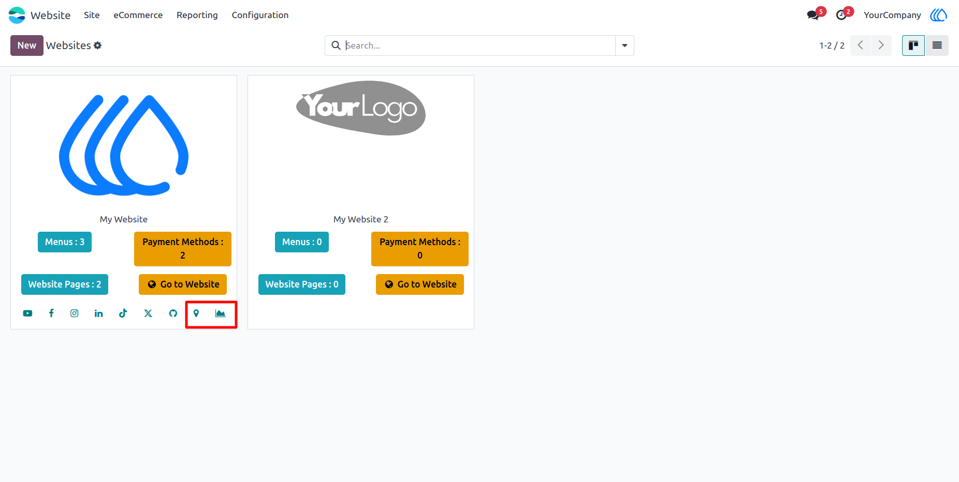
Task: Click the New button
Action: pos(27,46)
